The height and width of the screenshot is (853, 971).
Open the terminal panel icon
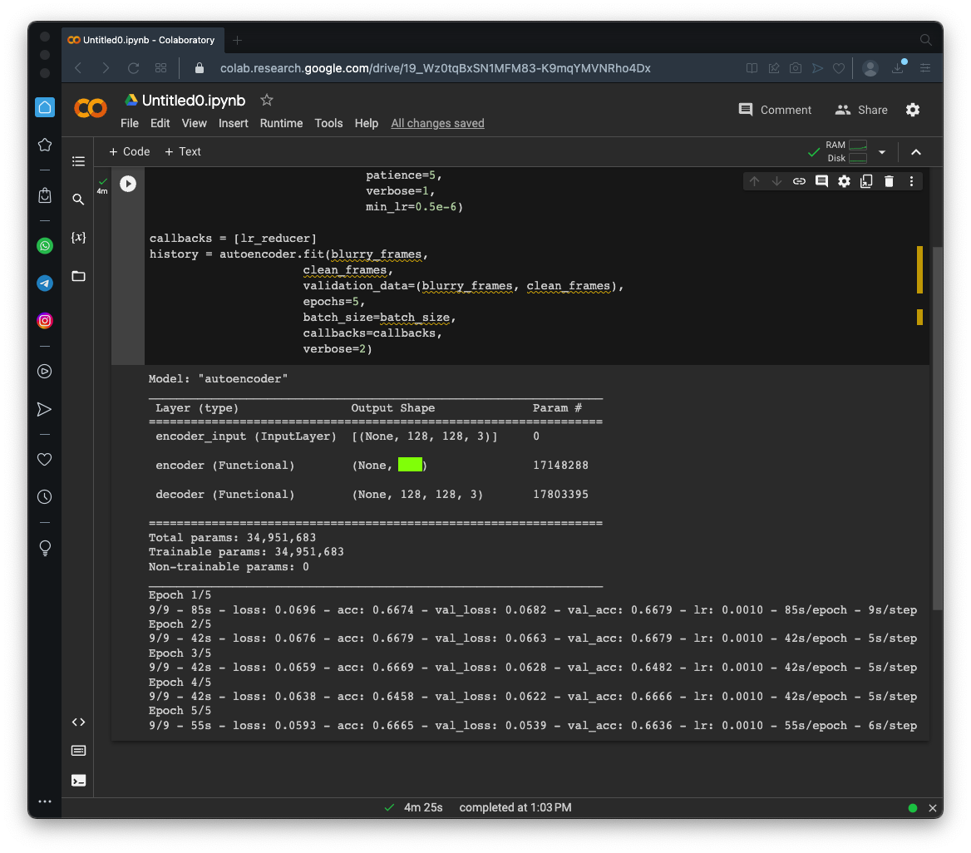coord(78,780)
